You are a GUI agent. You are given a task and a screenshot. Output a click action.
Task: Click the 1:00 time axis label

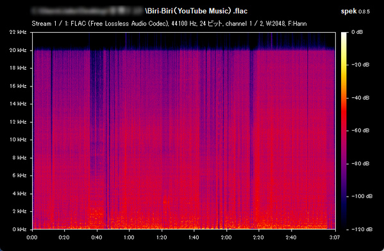point(129,238)
